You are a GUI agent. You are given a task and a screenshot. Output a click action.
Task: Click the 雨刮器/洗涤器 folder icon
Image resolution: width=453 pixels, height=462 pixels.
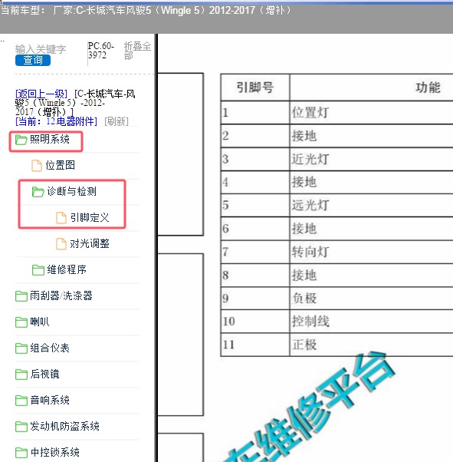pos(21,296)
